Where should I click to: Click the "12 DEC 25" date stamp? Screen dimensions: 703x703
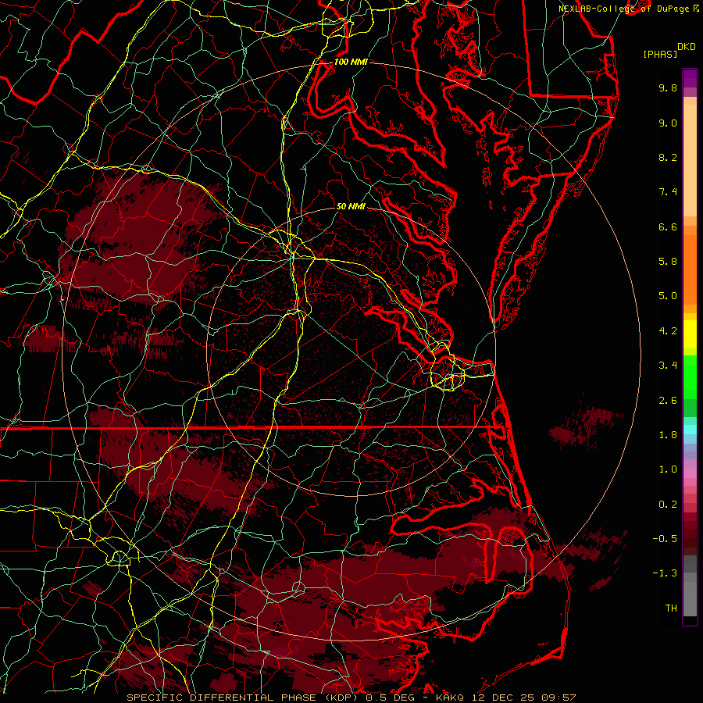505,698
